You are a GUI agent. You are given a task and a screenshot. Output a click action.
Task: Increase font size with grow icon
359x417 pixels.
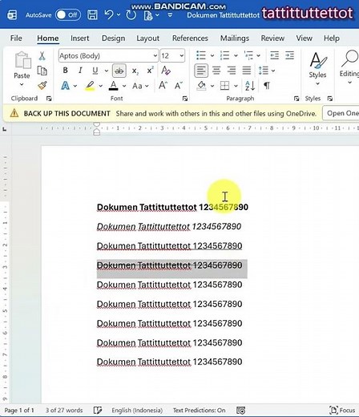[163, 86]
